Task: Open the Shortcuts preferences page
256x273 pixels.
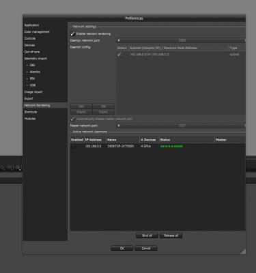Action: tap(31, 112)
